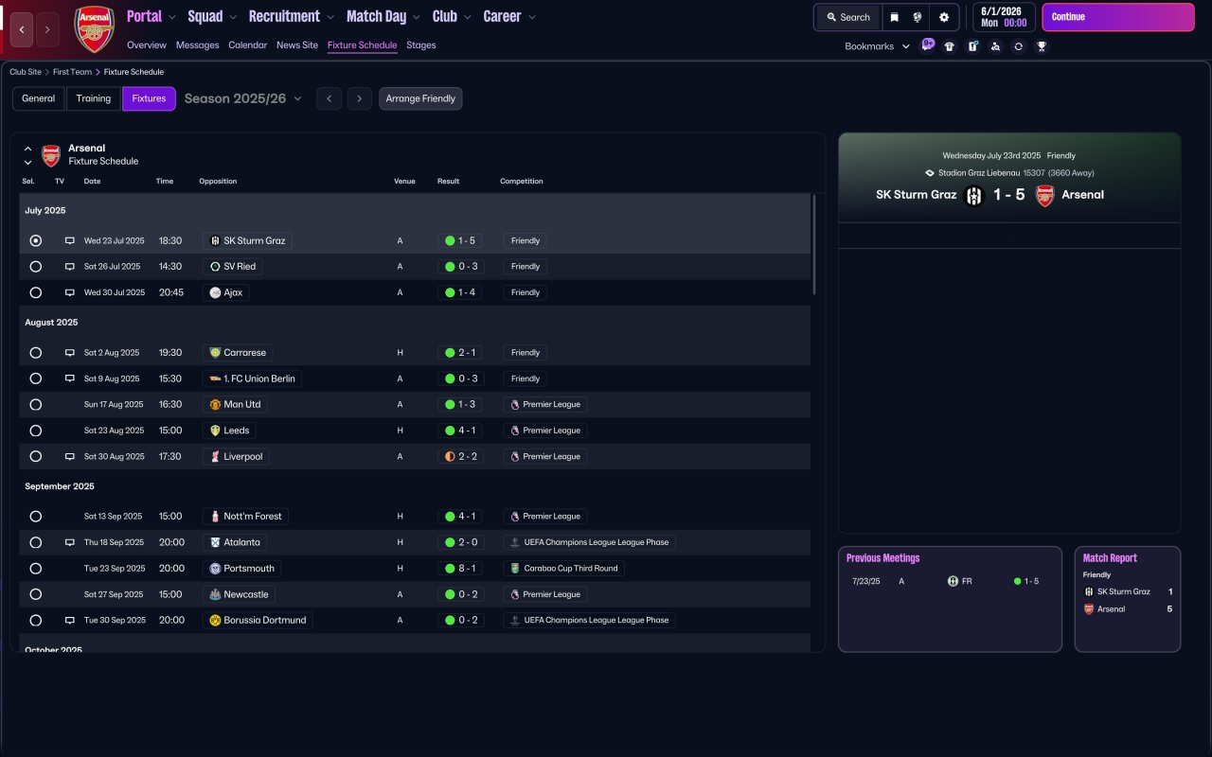
Task: Go back with the left navigation arrow
Action: coord(22,29)
